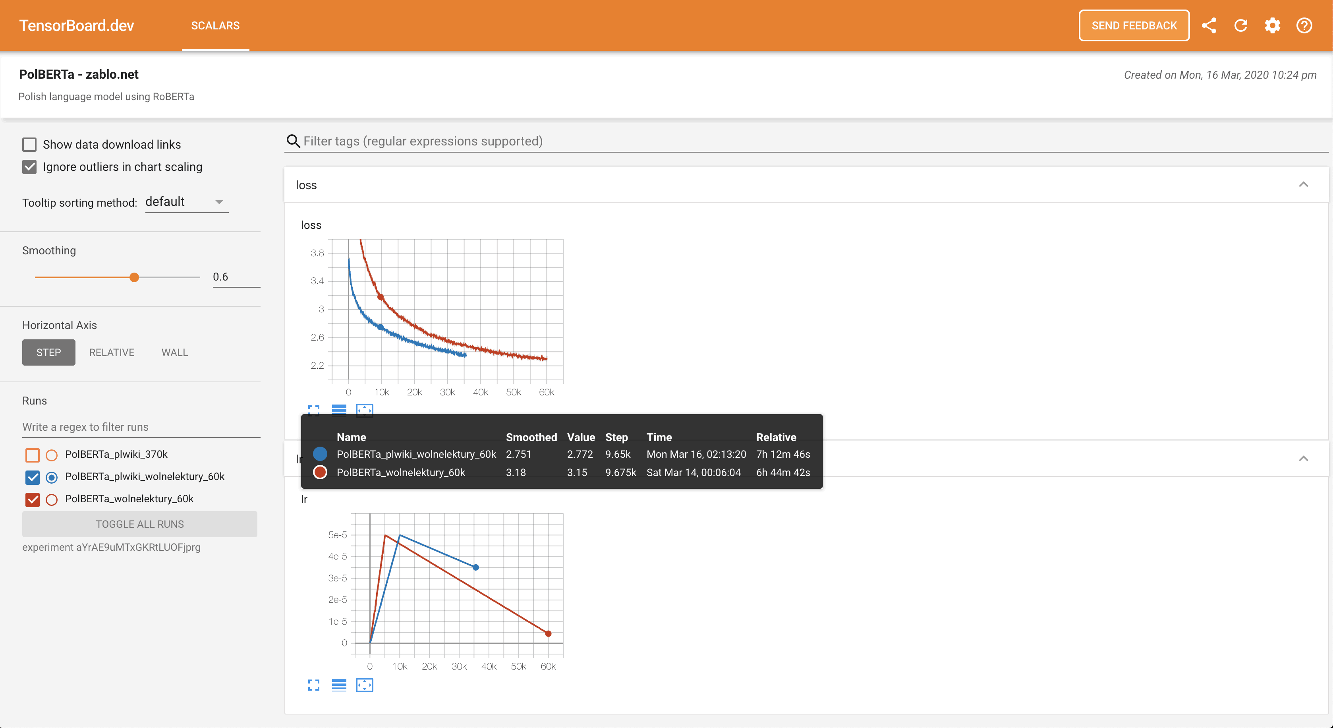The height and width of the screenshot is (728, 1333).
Task: Click the experiment ID text below runs
Action: 111,547
